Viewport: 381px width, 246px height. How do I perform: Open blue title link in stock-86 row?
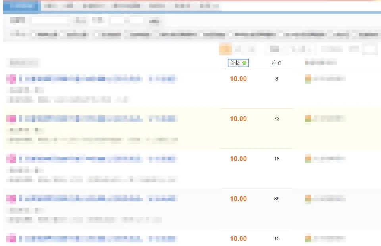coord(98,199)
